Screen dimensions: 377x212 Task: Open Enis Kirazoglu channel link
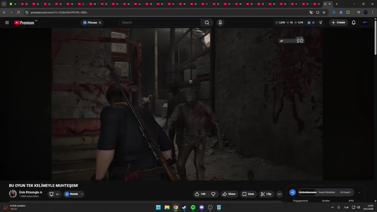[x=29, y=192]
